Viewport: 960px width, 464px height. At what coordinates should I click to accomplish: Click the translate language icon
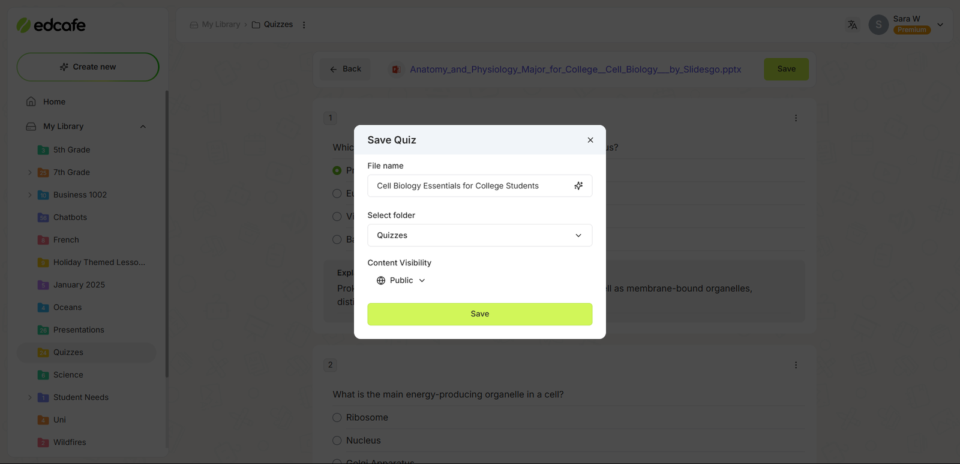tap(852, 25)
